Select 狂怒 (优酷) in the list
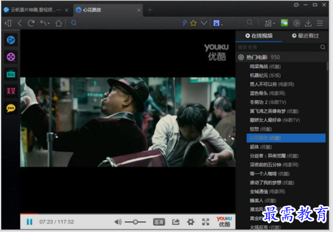The width and height of the screenshot is (333, 232). 261,129
